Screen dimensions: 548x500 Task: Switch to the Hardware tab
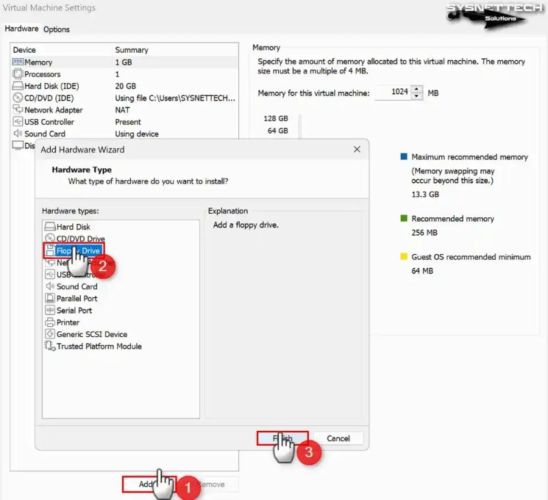click(x=22, y=29)
